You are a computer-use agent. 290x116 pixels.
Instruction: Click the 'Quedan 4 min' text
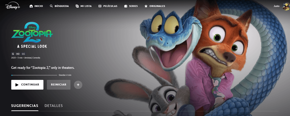coord(65,75)
